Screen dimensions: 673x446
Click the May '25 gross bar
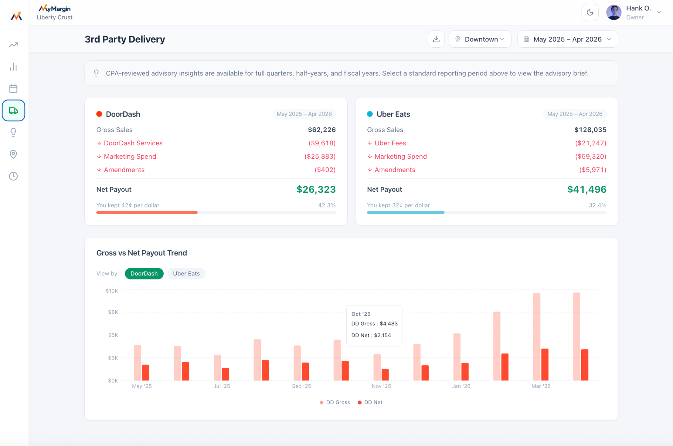137,363
